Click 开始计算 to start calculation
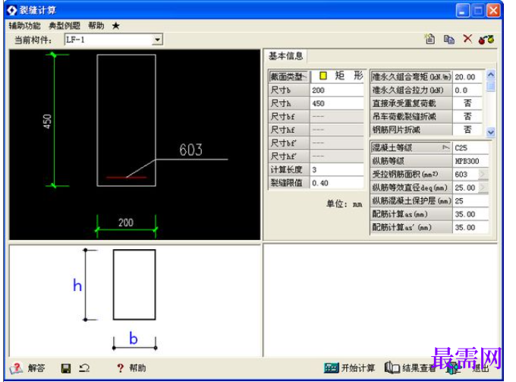This screenshot has width=516, height=382. (349, 368)
